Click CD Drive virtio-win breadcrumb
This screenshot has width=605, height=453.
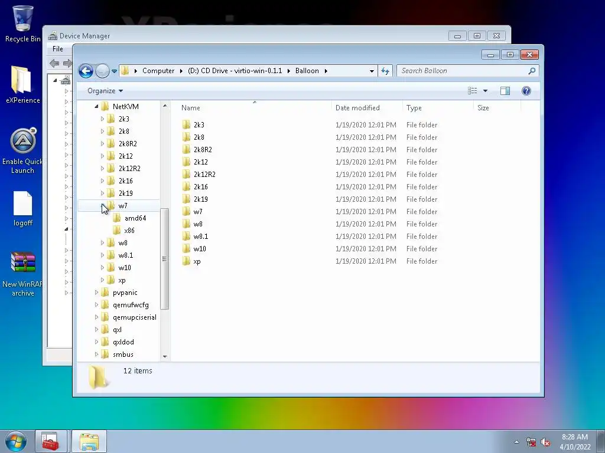click(235, 71)
